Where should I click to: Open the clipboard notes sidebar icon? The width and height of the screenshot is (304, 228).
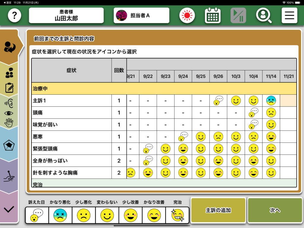(x=9, y=88)
